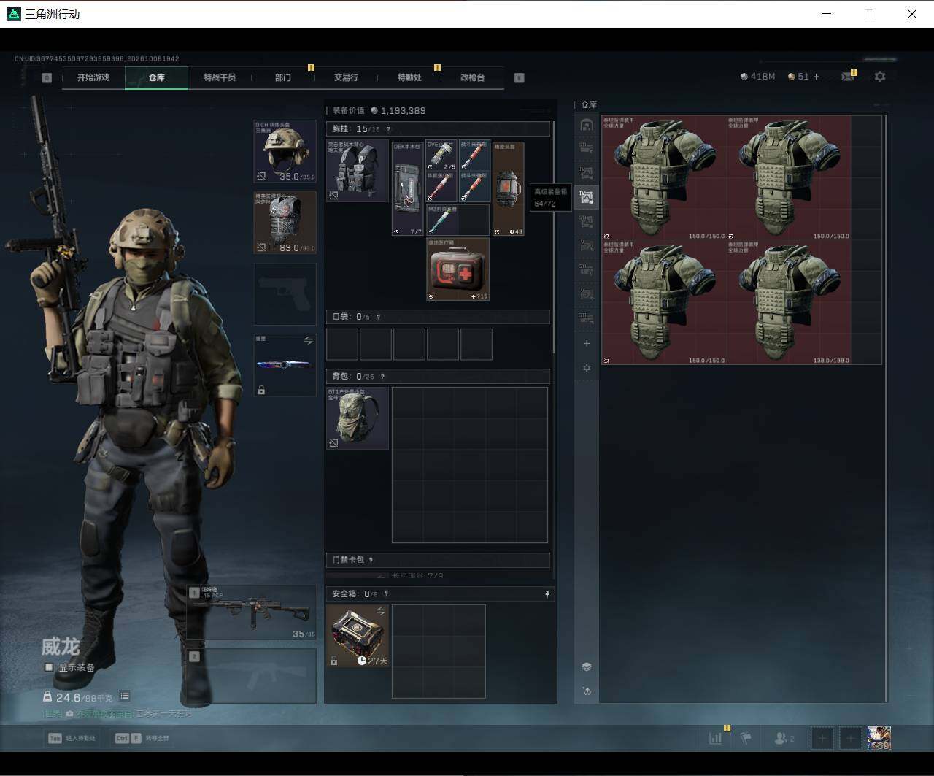Viewport: 934px width, 776px height.
Task: Open the 改枪台 tab
Action: click(472, 77)
